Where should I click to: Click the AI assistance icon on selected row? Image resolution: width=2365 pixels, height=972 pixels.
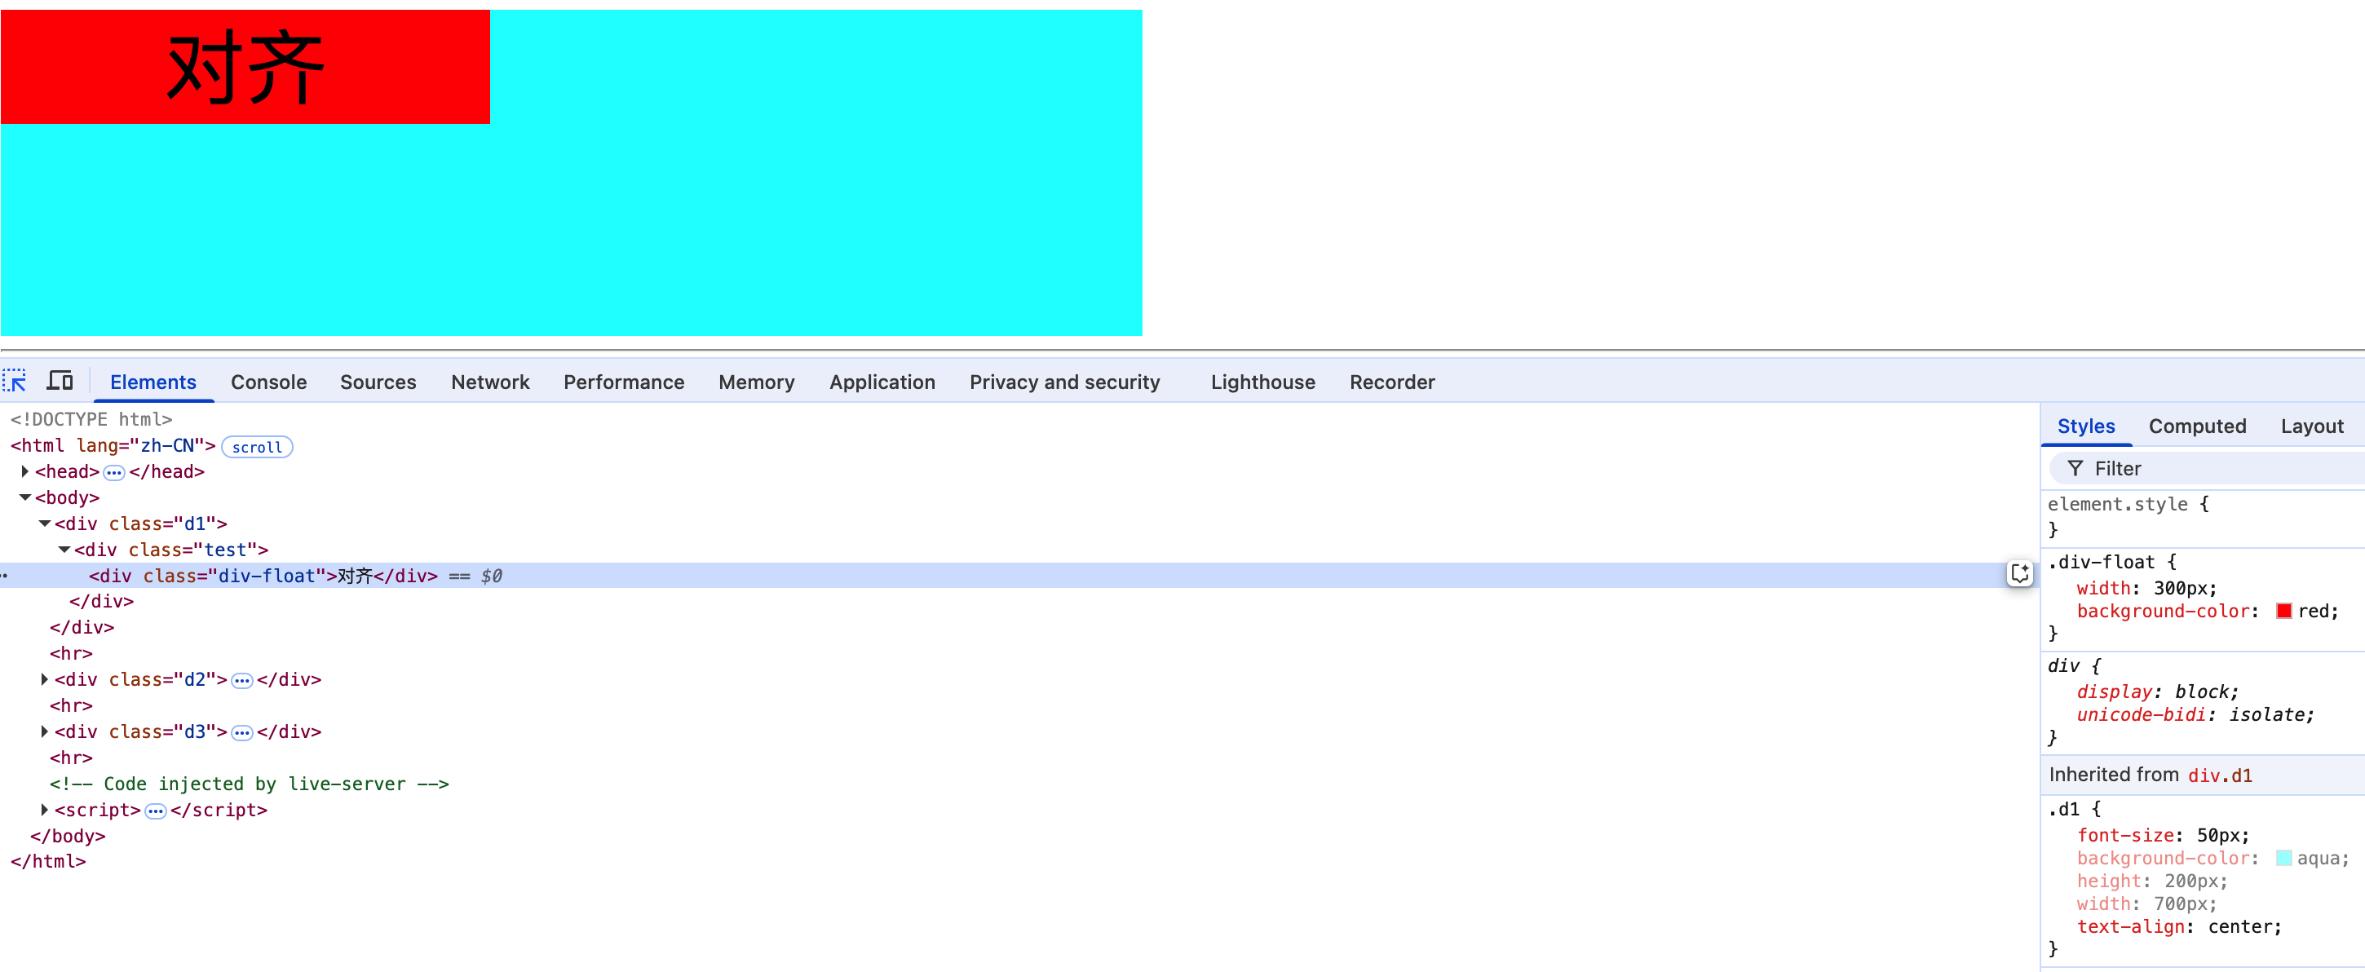click(x=2020, y=575)
